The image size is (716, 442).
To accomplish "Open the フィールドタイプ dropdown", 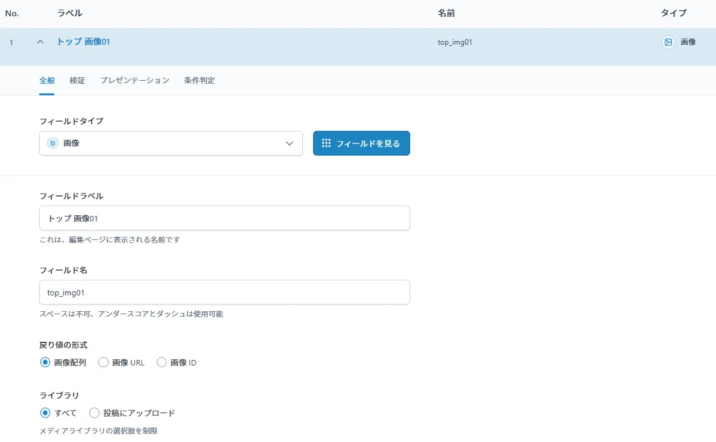I will point(170,144).
